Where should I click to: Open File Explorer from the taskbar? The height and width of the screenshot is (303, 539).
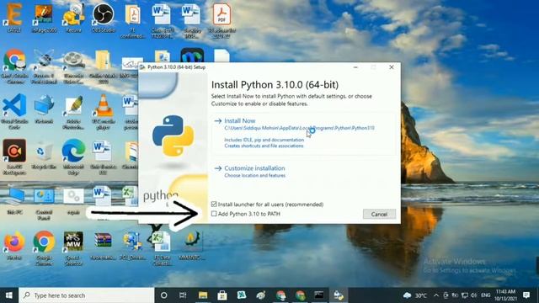click(203, 295)
